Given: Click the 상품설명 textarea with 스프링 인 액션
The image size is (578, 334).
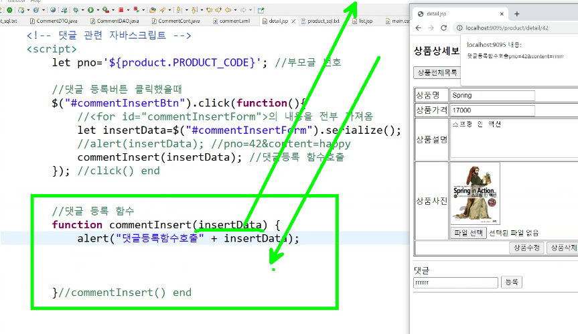Looking at the screenshot, I should pos(514,139).
